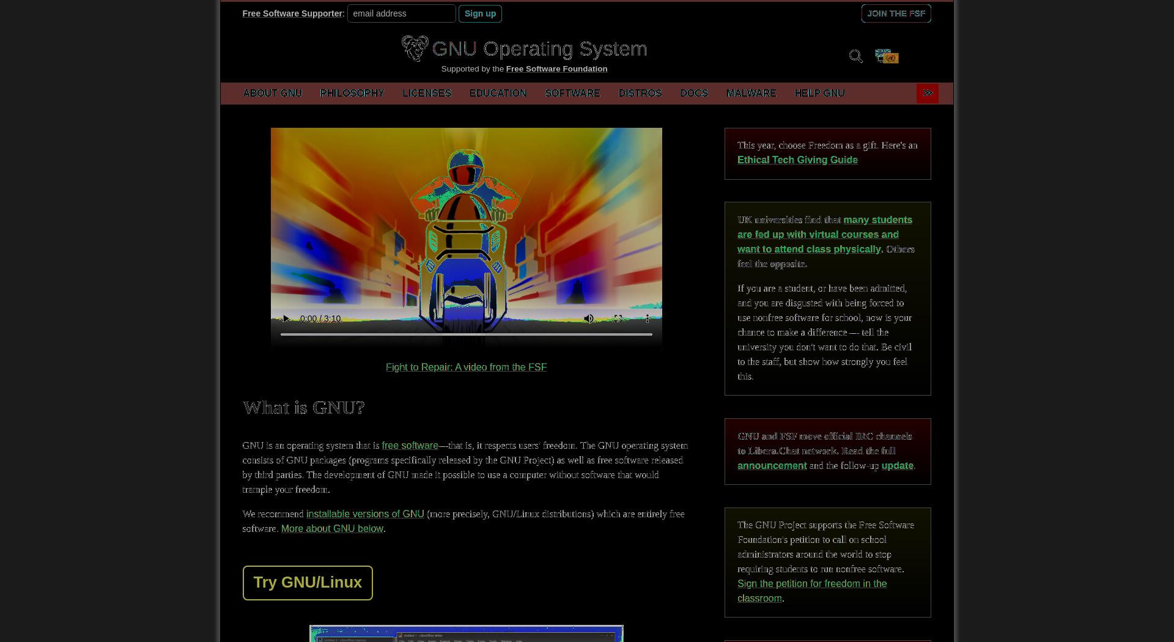Enter fullscreen on the video
The width and height of the screenshot is (1174, 642).
coord(618,319)
